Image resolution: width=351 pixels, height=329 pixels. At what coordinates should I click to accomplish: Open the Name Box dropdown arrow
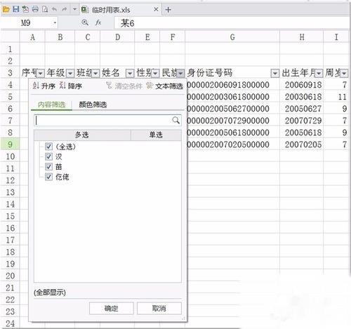coord(55,23)
